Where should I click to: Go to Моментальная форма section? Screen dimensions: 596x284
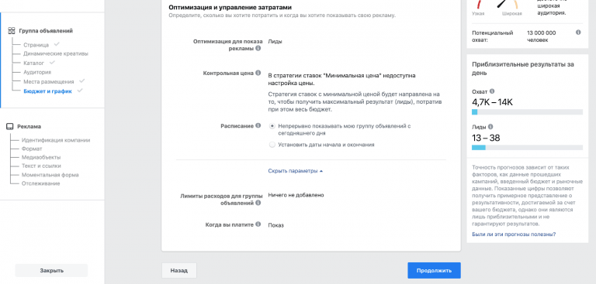coord(50,175)
